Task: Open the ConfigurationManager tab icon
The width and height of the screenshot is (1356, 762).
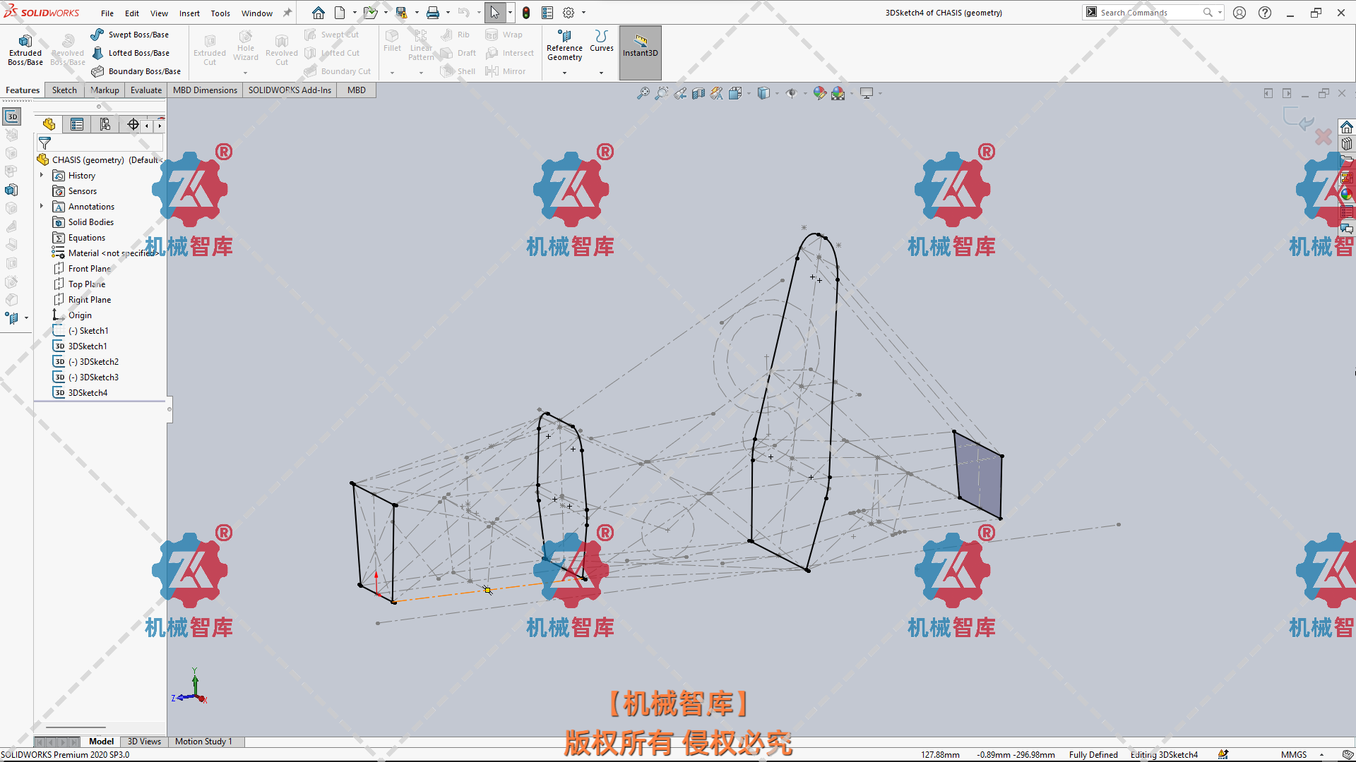Action: pyautogui.click(x=105, y=125)
